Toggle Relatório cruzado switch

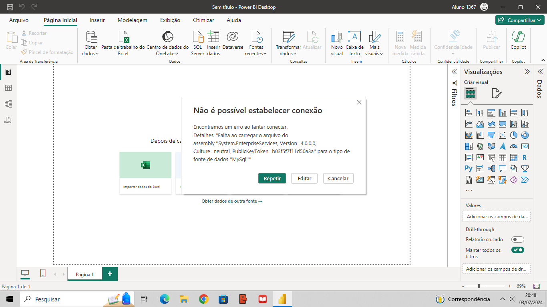tap(518, 239)
